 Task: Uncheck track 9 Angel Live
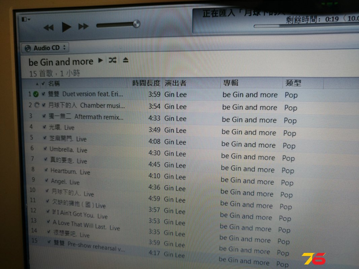47,180
